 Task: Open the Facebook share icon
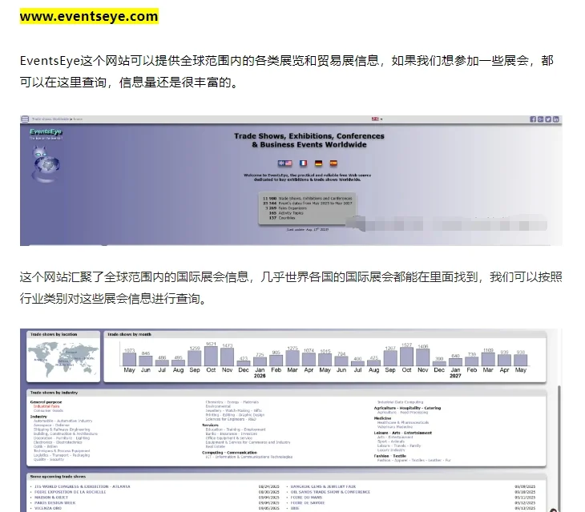tap(533, 119)
